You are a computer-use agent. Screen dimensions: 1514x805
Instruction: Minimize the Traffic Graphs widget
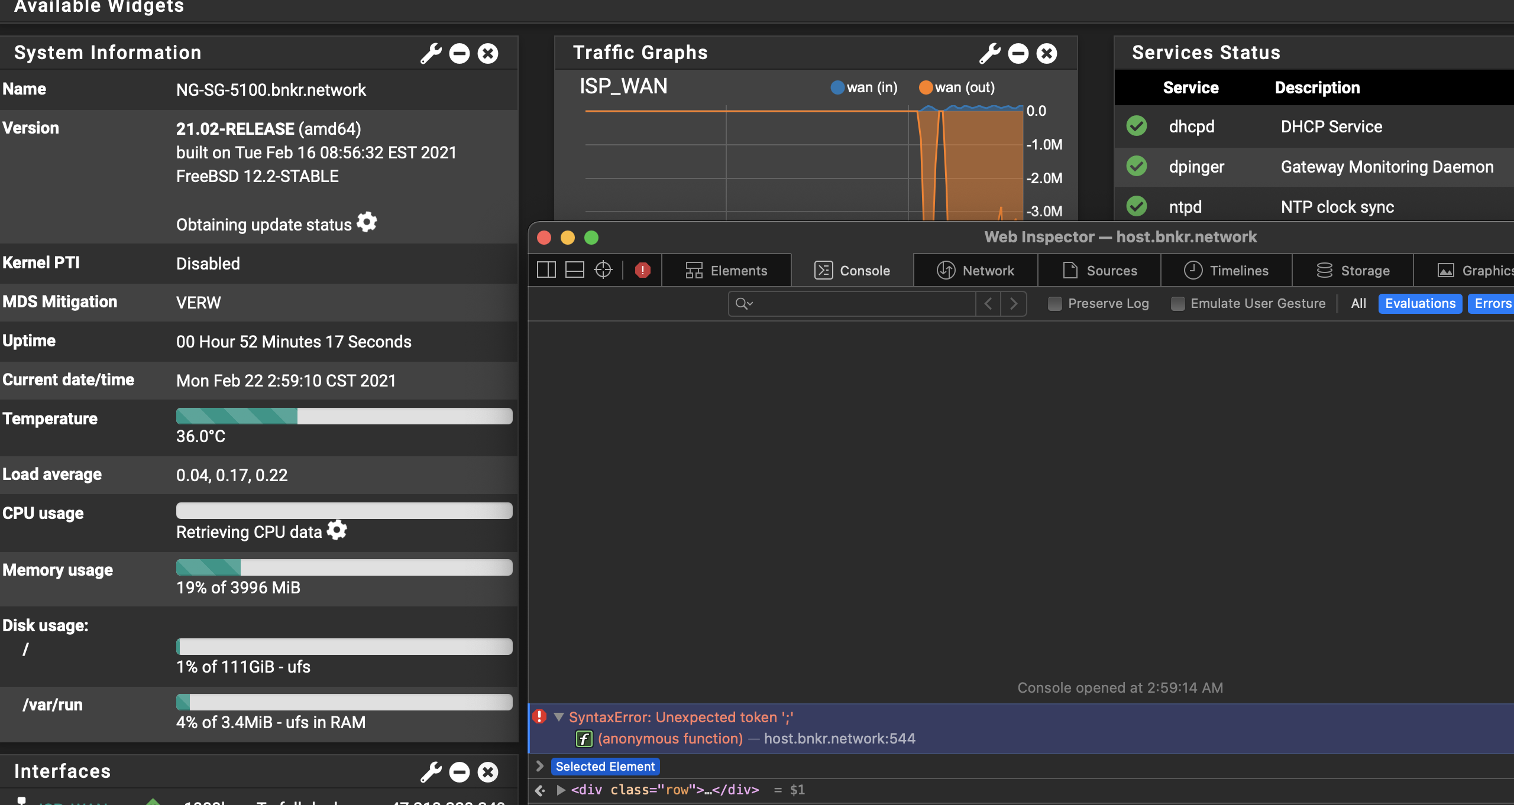click(x=1018, y=53)
